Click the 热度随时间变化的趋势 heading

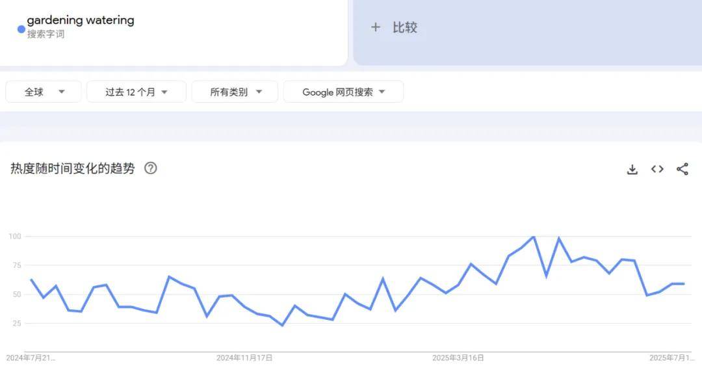tap(73, 168)
